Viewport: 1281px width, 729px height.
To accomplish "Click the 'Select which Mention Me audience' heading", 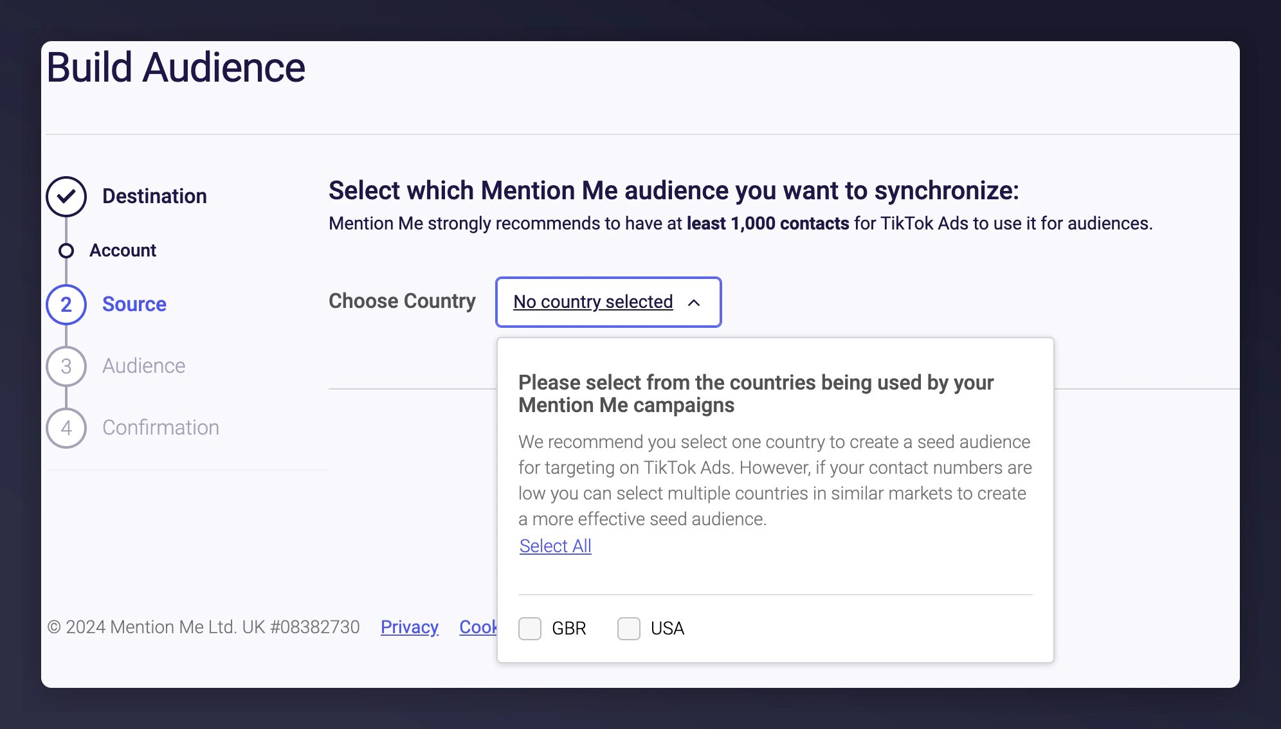I will click(674, 190).
